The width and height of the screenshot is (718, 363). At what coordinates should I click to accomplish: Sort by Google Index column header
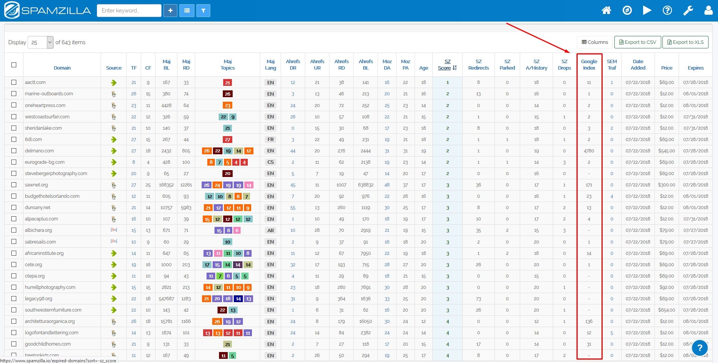(589, 65)
